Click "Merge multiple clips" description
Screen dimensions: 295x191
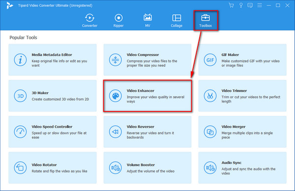(x=247, y=135)
